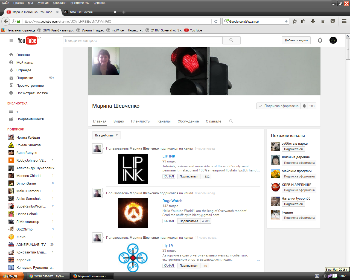Open AONE PUNJABI TV subscription
The image size is (350, 280).
[x=31, y=244]
